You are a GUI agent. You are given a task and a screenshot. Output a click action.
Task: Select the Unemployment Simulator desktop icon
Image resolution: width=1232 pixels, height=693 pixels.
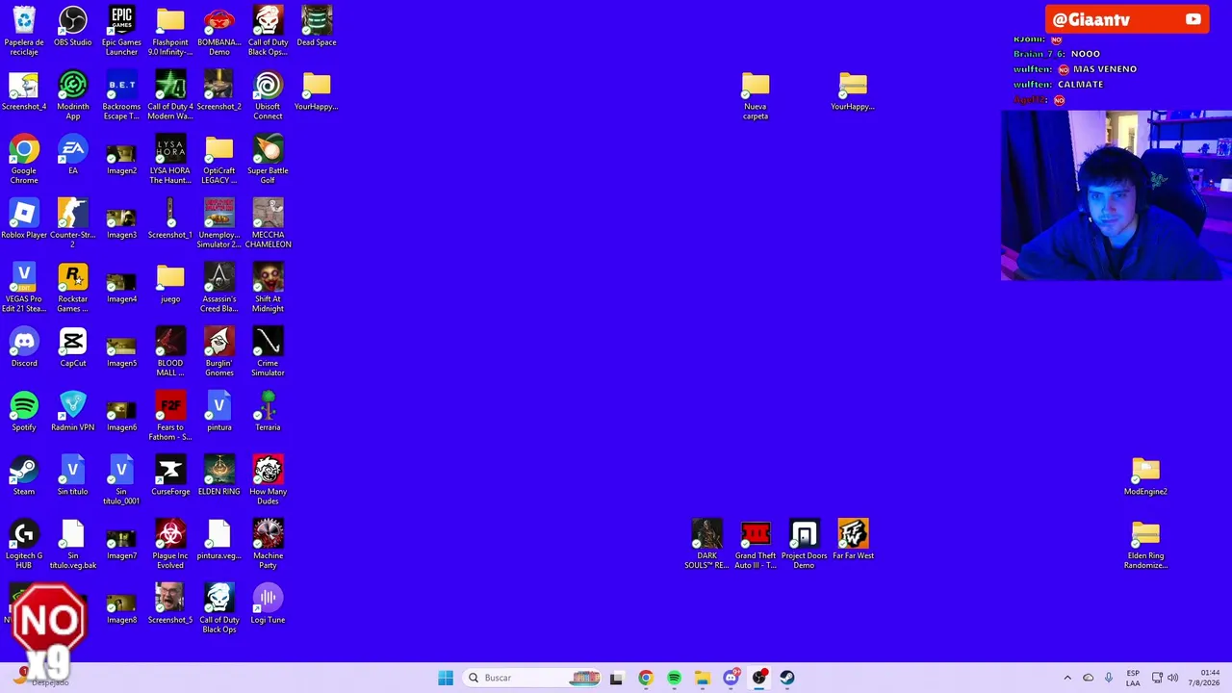pyautogui.click(x=219, y=223)
